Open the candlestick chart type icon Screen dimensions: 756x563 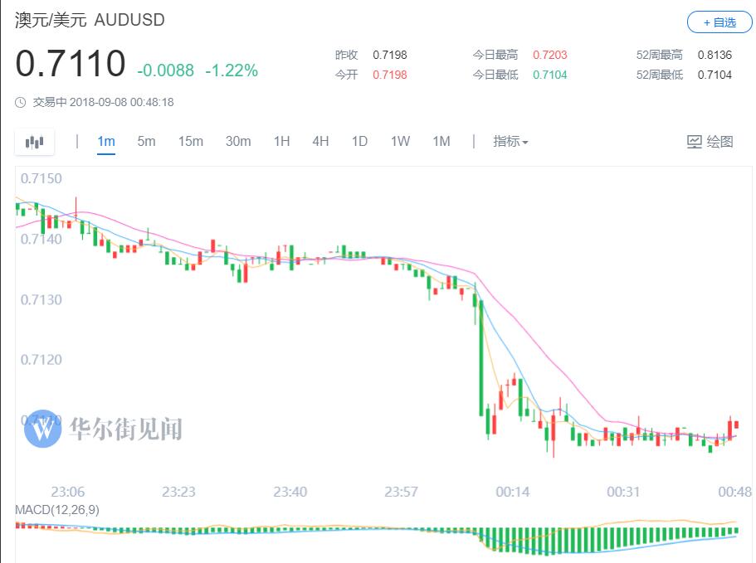[x=34, y=142]
